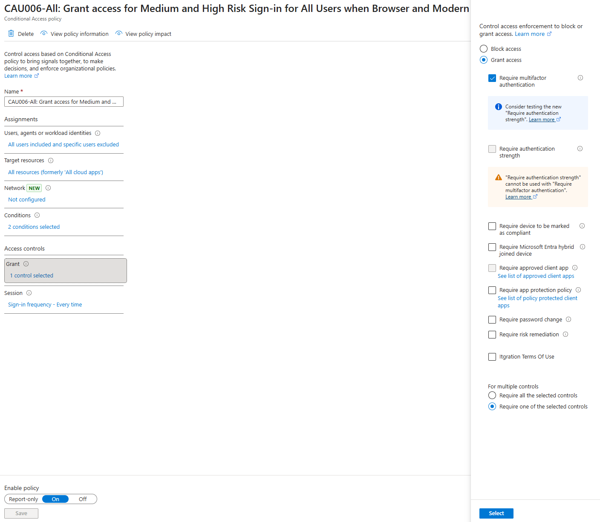Click info icon beside Require multifactor authentication
Viewport: 600px width, 522px height.
click(580, 78)
